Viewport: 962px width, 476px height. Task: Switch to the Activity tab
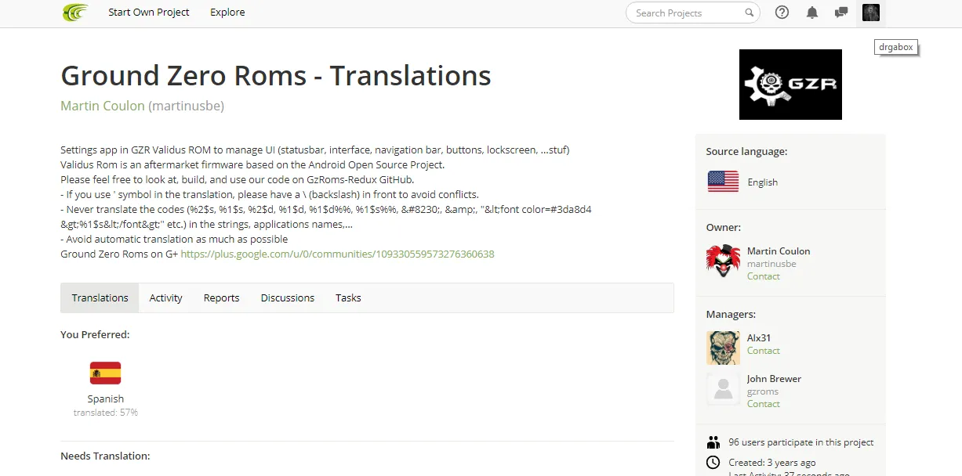[x=165, y=297]
